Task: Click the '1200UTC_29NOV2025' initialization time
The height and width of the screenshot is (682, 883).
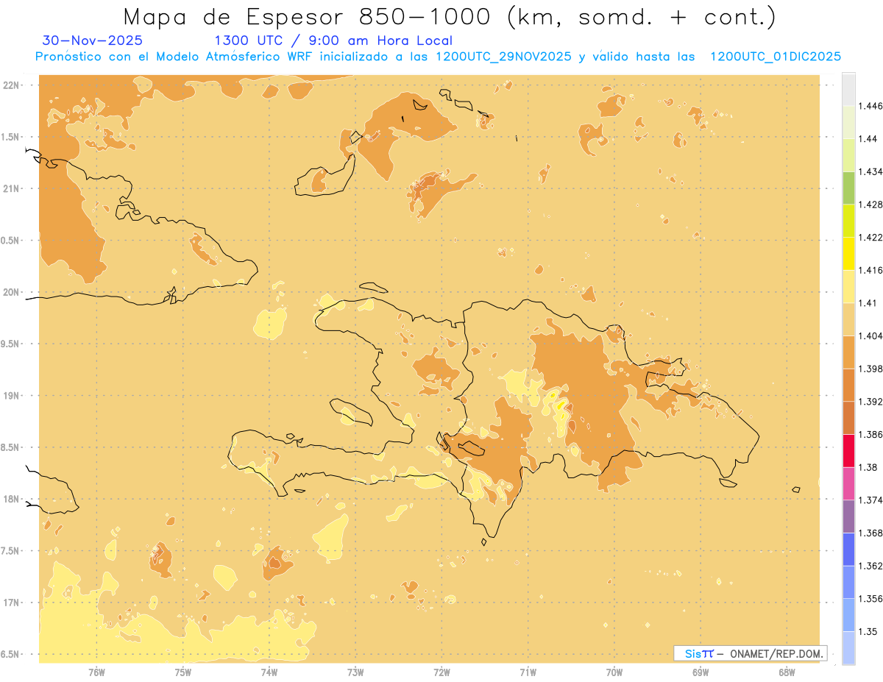Action: (x=503, y=57)
